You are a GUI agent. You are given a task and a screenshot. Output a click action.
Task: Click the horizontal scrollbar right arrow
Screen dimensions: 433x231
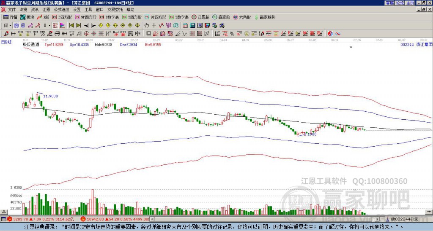point(378,219)
